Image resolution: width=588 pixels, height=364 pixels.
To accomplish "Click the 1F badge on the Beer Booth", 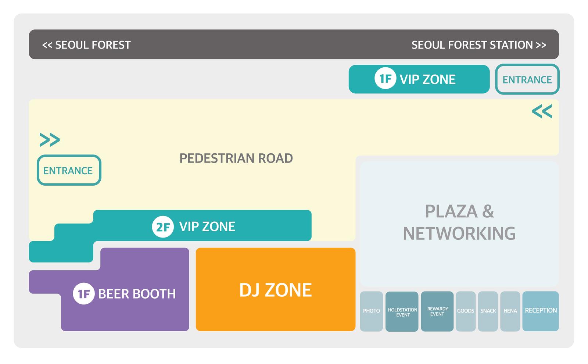I will click(x=84, y=293).
